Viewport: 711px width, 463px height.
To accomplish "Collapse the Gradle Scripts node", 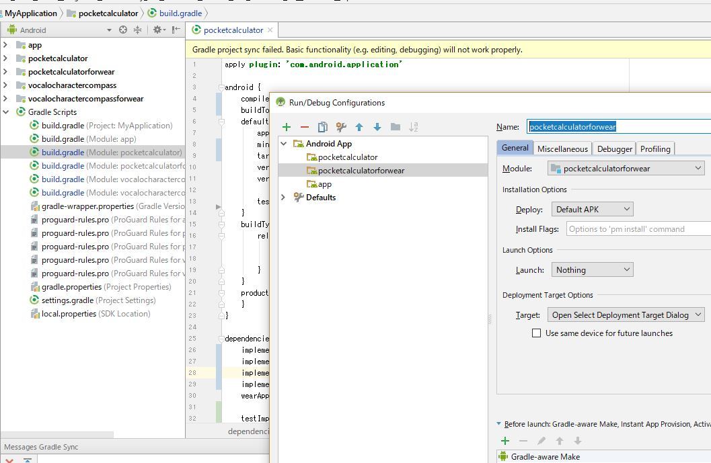I will pos(6,112).
